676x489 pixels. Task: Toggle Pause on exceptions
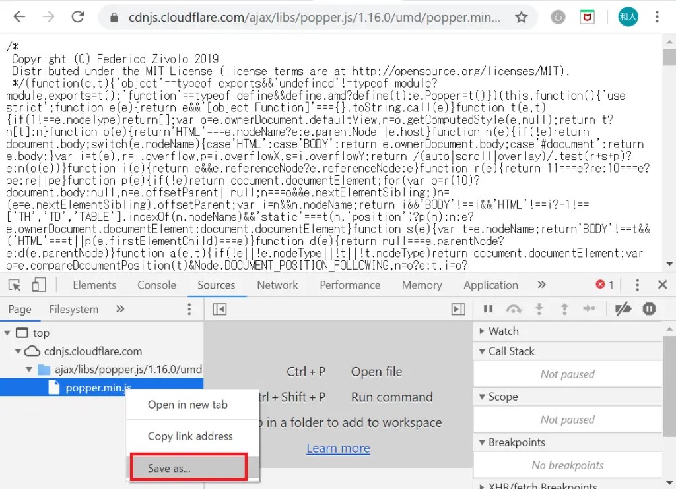click(649, 308)
